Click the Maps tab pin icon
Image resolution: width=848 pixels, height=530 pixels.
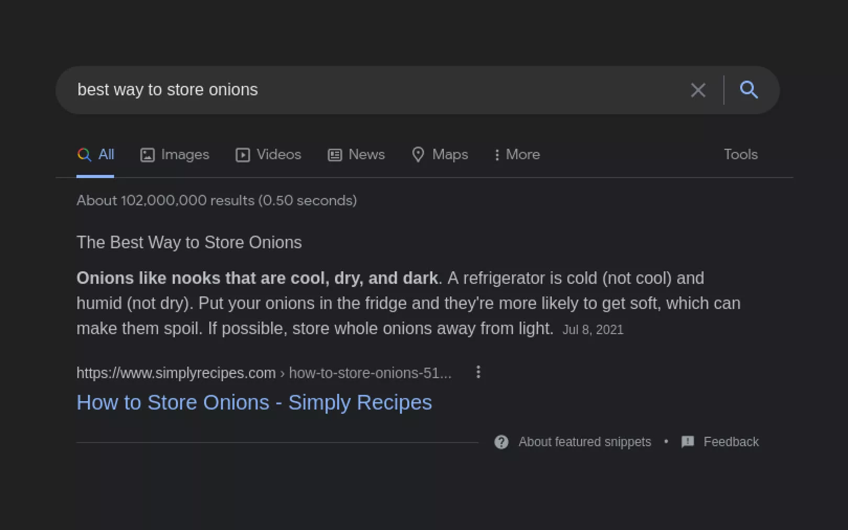418,154
